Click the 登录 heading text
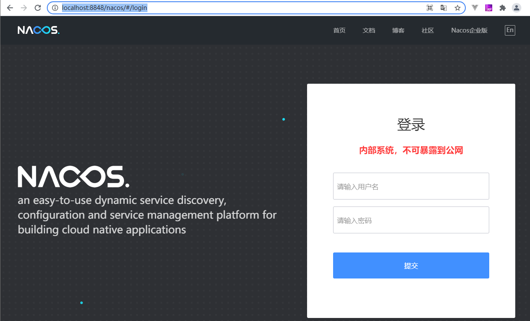 411,125
